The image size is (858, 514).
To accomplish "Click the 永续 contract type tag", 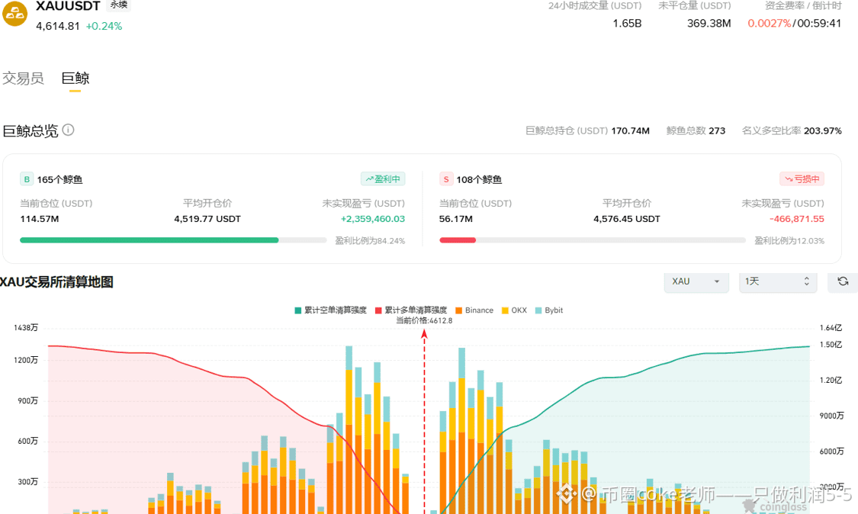I will (x=119, y=5).
